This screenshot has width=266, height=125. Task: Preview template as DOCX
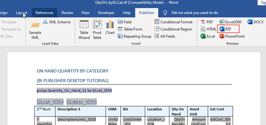pyautogui.click(x=256, y=22)
